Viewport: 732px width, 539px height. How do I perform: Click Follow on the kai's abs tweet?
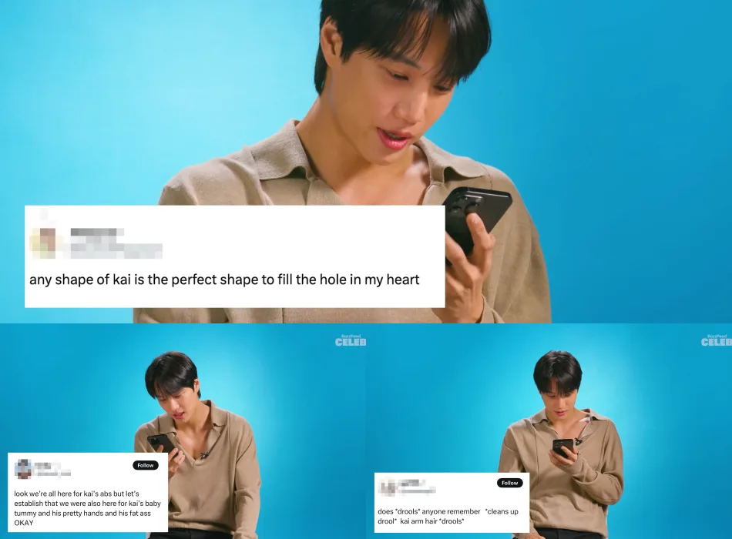click(146, 465)
